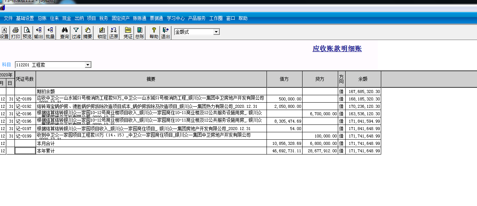Open the 项目 menu
This screenshot has width=477, height=206.
(x=91, y=18)
